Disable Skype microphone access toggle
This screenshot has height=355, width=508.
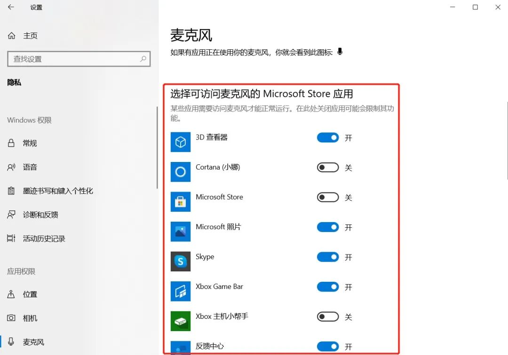328,257
